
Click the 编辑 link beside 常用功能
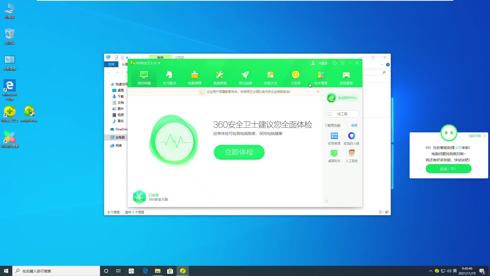click(354, 125)
